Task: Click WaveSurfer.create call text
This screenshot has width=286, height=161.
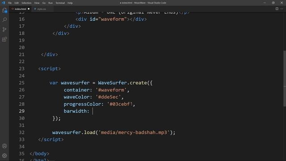Action: pyautogui.click(x=122, y=83)
